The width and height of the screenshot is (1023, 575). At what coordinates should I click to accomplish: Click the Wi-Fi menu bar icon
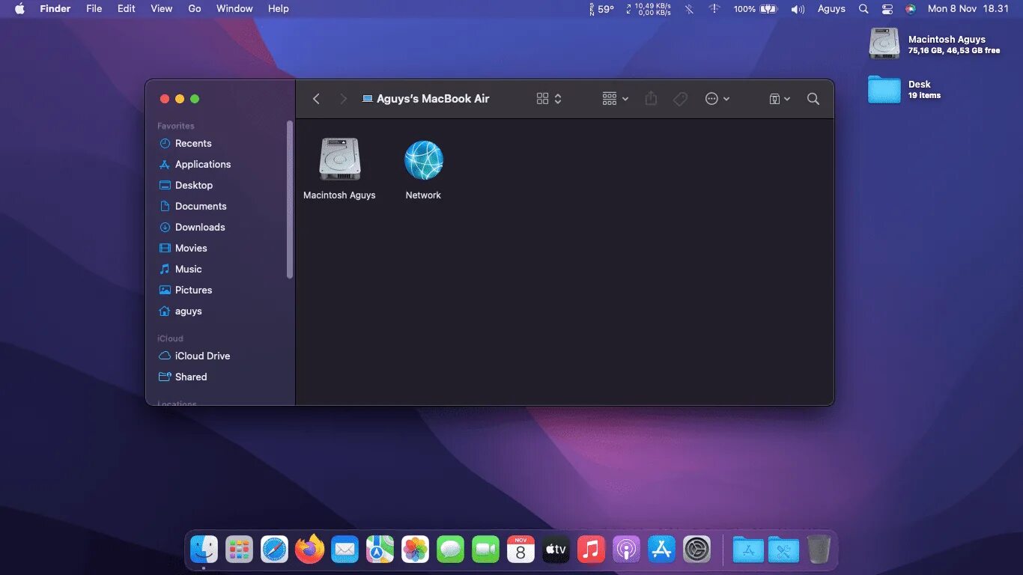pyautogui.click(x=714, y=9)
